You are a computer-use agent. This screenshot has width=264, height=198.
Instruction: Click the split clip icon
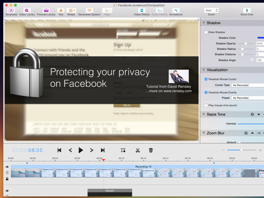pos(123,150)
